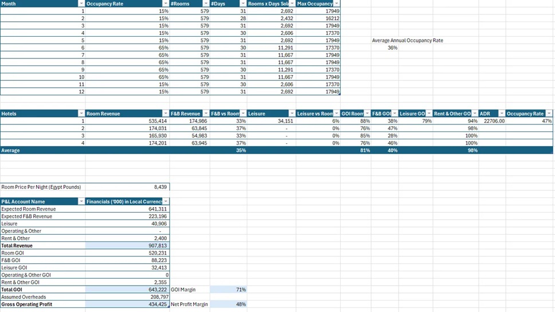Open the #Days column filter dropdown
The width and height of the screenshot is (555, 312).
pyautogui.click(x=243, y=3)
